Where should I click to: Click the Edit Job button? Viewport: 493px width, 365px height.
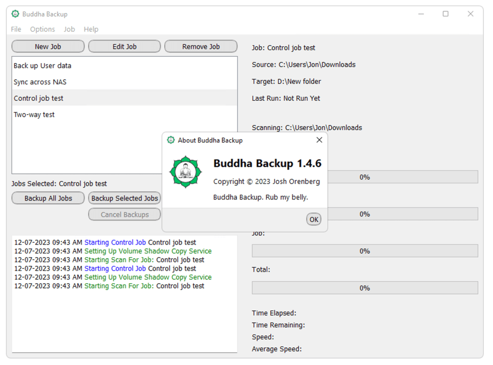click(124, 47)
